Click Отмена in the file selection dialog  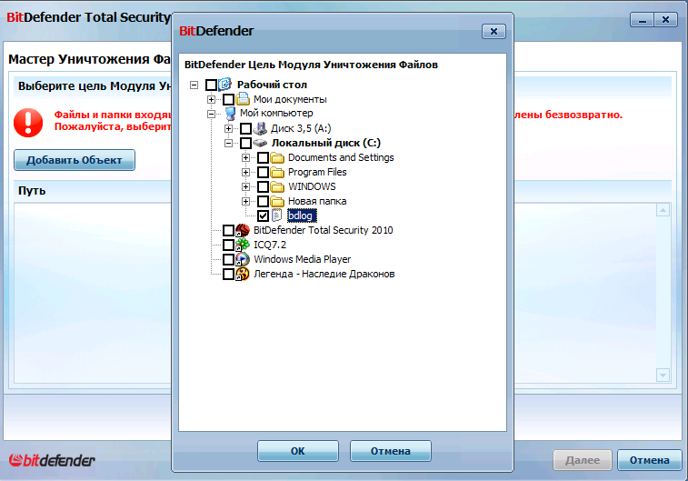tap(391, 451)
